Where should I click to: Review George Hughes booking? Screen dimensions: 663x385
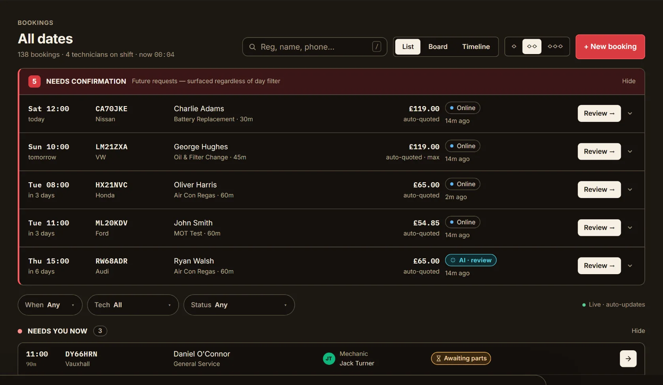click(599, 151)
